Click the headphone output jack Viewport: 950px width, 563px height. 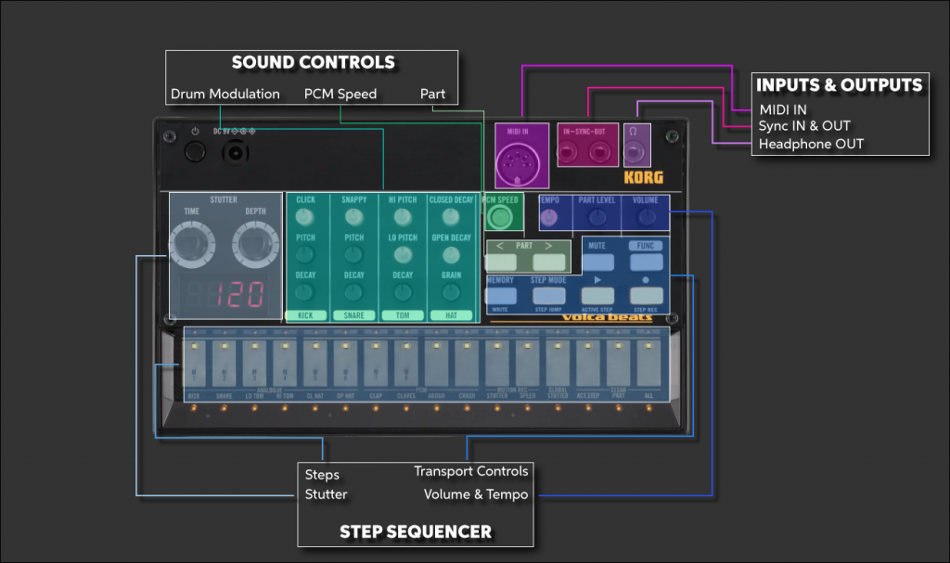tap(635, 151)
